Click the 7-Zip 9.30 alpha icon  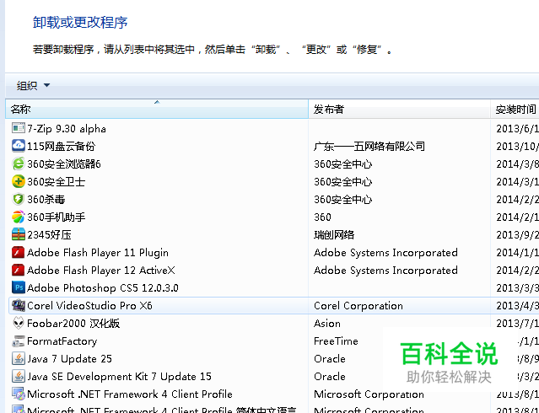(x=19, y=128)
